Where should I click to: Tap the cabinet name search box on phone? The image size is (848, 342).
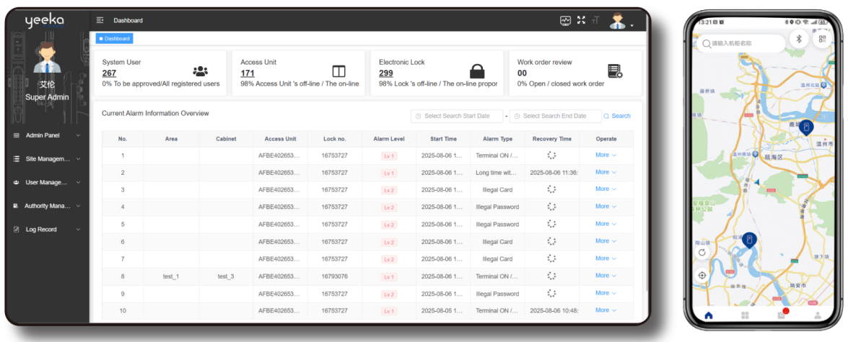[x=741, y=43]
